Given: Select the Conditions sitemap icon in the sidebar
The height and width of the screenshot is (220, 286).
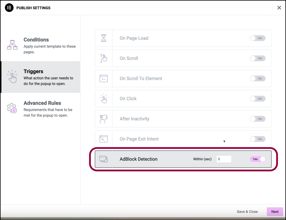Looking at the screenshot, I should (12, 45).
